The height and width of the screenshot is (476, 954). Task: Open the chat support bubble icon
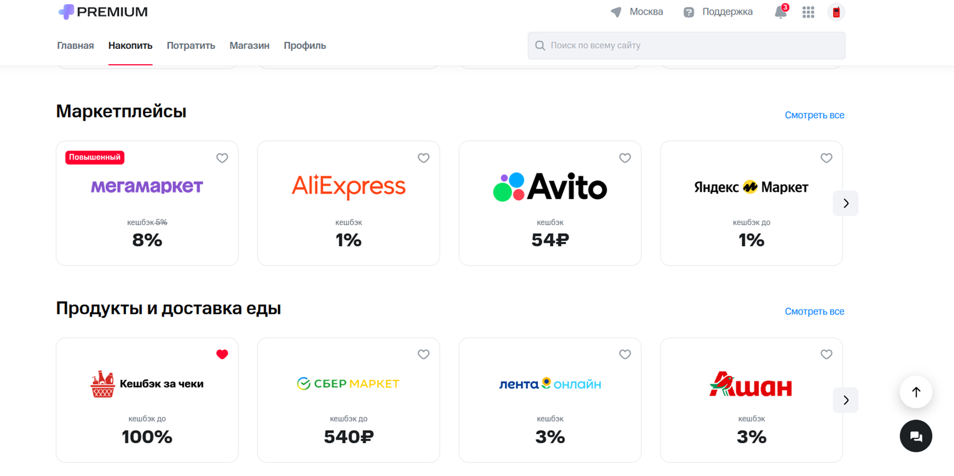point(916,436)
